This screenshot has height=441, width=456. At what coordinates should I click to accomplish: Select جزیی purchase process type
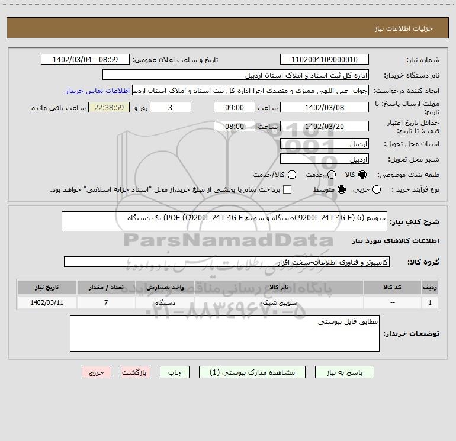tap(376, 189)
